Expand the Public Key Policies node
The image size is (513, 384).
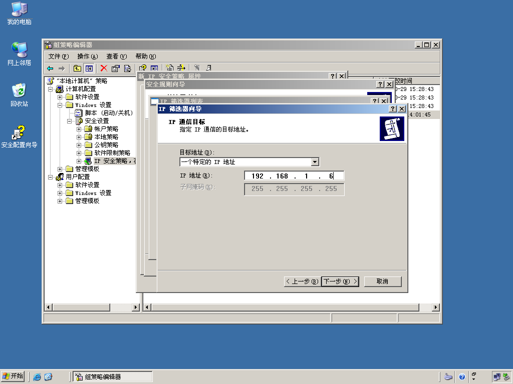79,145
